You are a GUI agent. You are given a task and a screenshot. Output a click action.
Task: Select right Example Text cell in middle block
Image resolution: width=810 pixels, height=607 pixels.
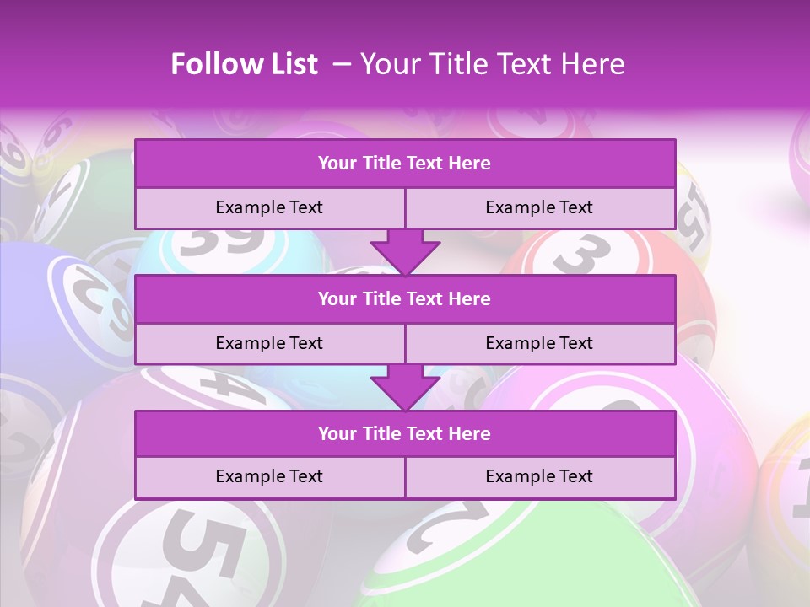point(540,343)
